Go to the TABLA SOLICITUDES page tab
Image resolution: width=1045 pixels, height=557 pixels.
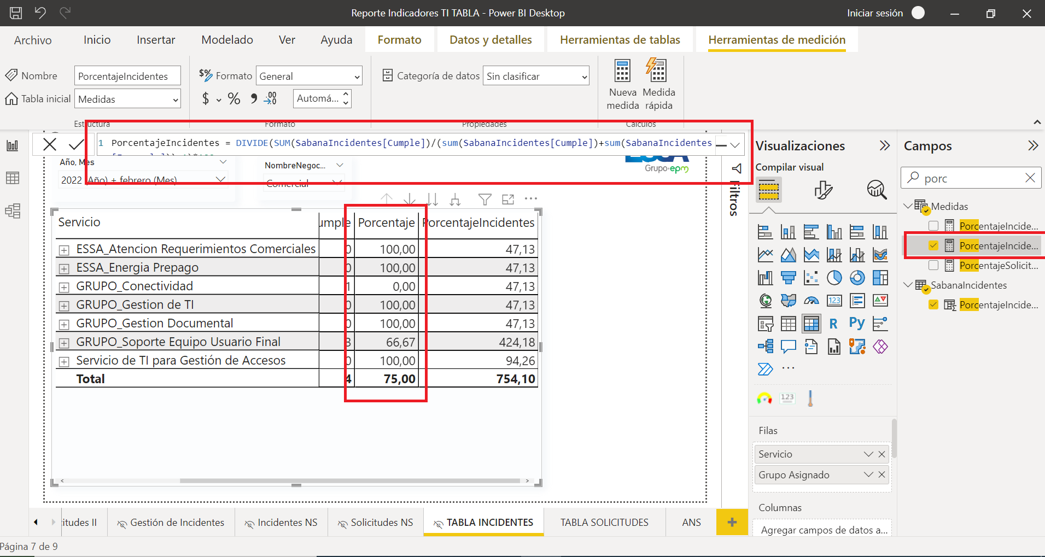point(604,523)
